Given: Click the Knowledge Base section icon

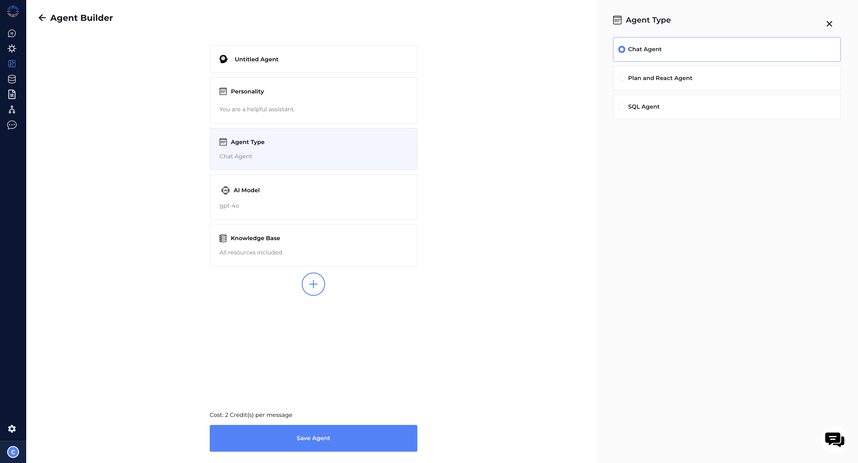Looking at the screenshot, I should [223, 238].
